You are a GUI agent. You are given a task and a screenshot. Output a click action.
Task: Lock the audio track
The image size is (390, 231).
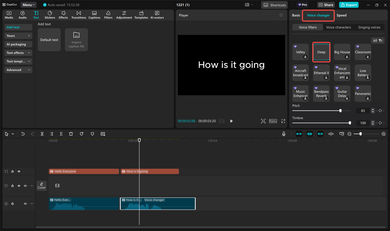click(12, 204)
